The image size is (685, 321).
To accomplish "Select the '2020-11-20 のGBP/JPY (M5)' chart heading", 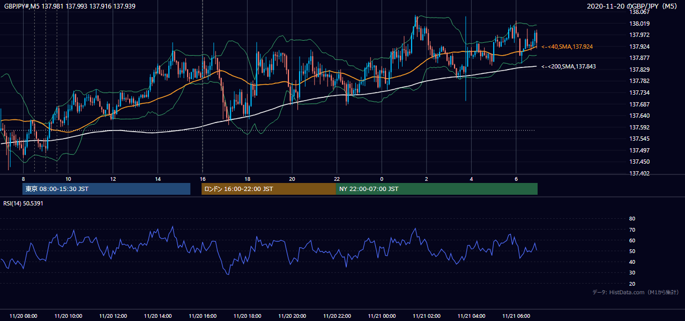I will 633,6.
